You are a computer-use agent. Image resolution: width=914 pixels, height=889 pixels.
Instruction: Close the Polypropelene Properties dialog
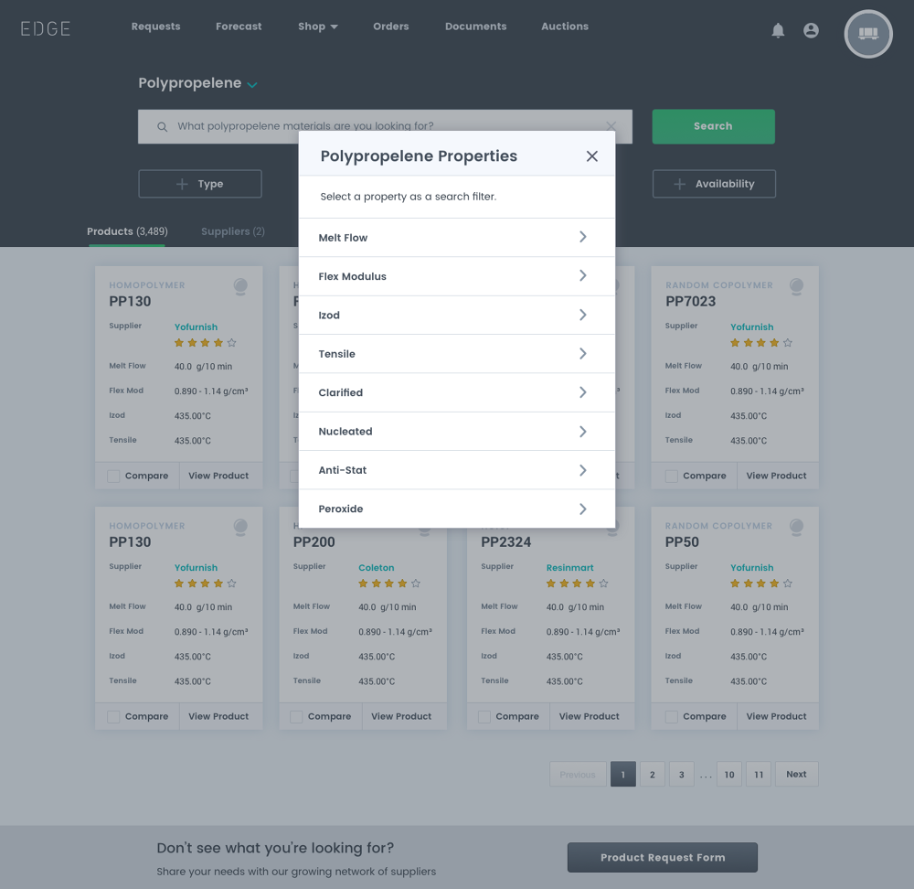[592, 156]
